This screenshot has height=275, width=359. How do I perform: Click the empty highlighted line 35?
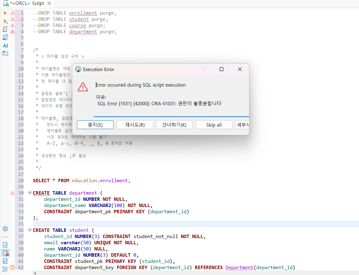point(196,224)
